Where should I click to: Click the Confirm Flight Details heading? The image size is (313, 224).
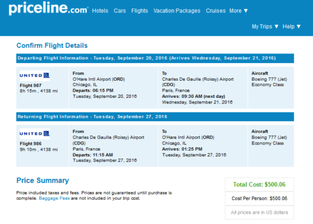(52, 45)
